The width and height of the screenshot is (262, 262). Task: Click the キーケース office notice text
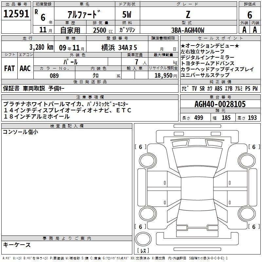click(17, 245)
